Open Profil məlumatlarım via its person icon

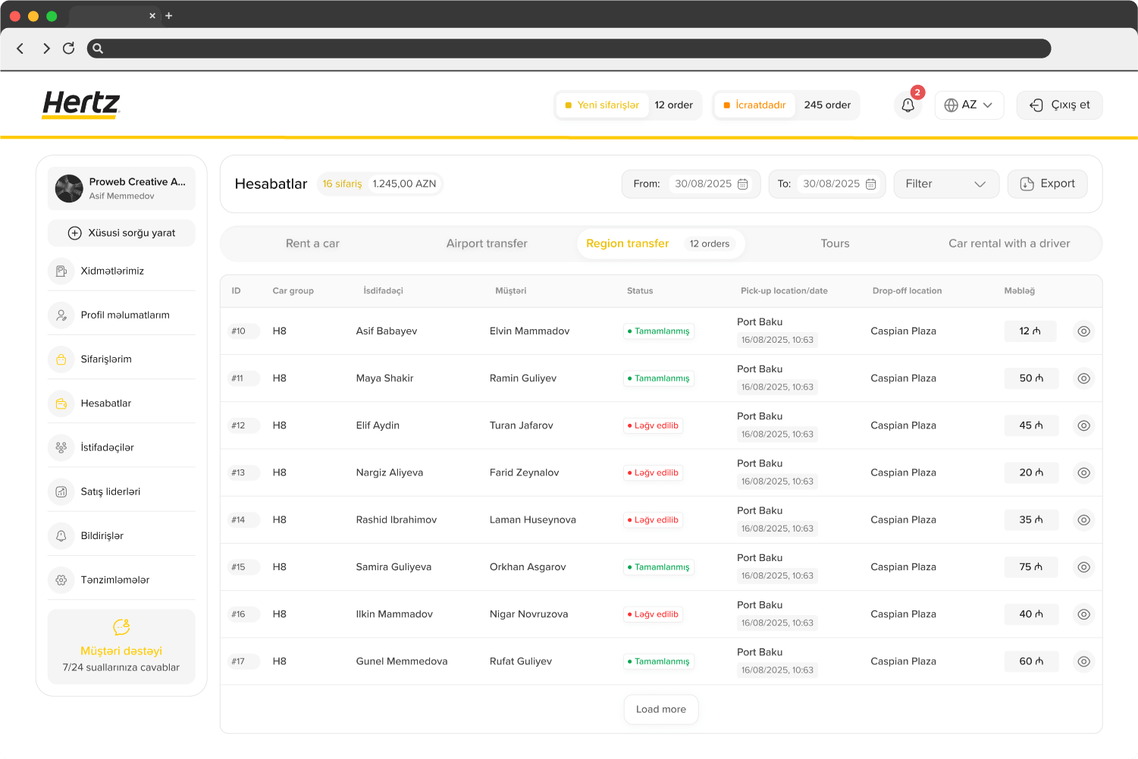point(61,315)
